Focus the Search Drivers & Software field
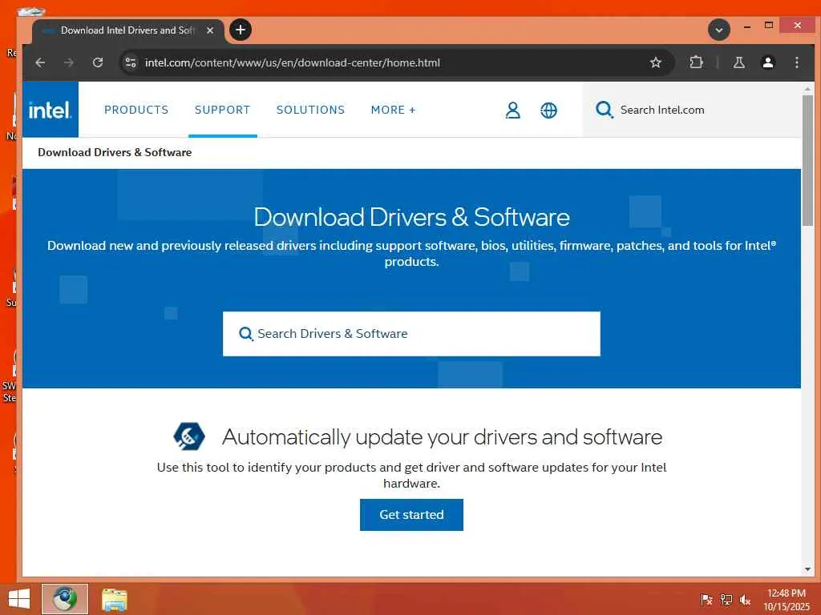This screenshot has width=821, height=615. point(411,334)
